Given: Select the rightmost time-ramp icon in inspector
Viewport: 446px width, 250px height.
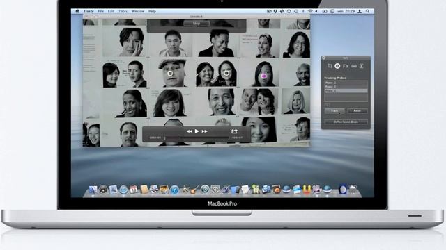Looking at the screenshot, I should tap(361, 66).
